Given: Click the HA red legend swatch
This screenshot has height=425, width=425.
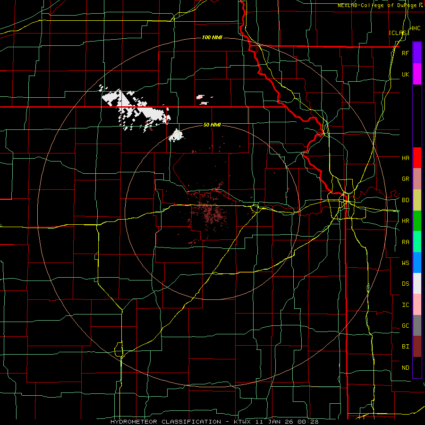Looking at the screenshot, I should pos(417,158).
